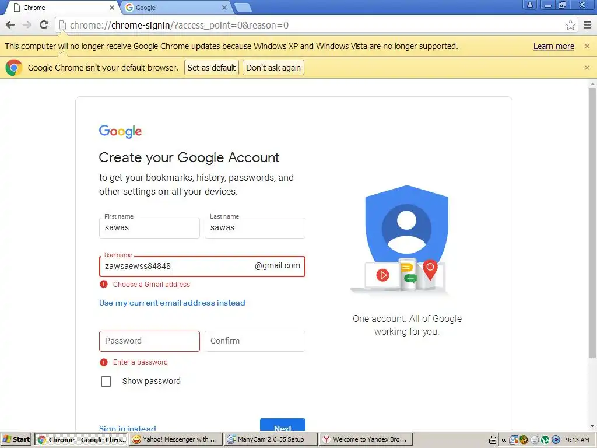Viewport: 597px width, 448px height.
Task: Bookmark this page with the star icon
Action: pos(570,25)
